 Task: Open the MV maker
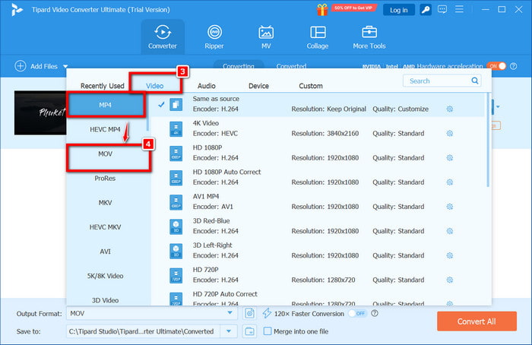266,37
